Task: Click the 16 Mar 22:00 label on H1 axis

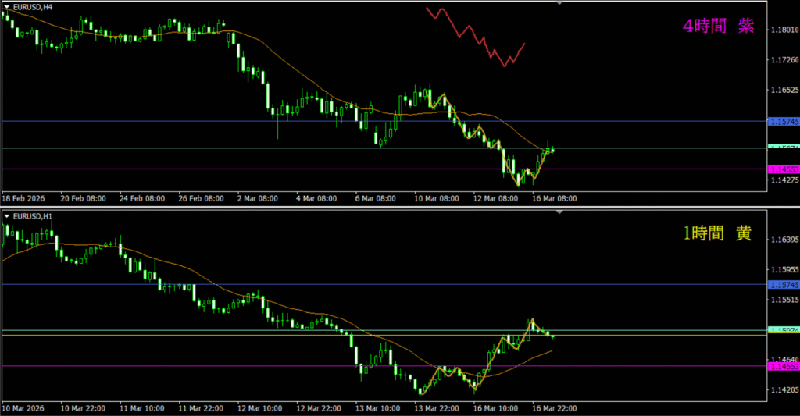Action: [x=555, y=408]
